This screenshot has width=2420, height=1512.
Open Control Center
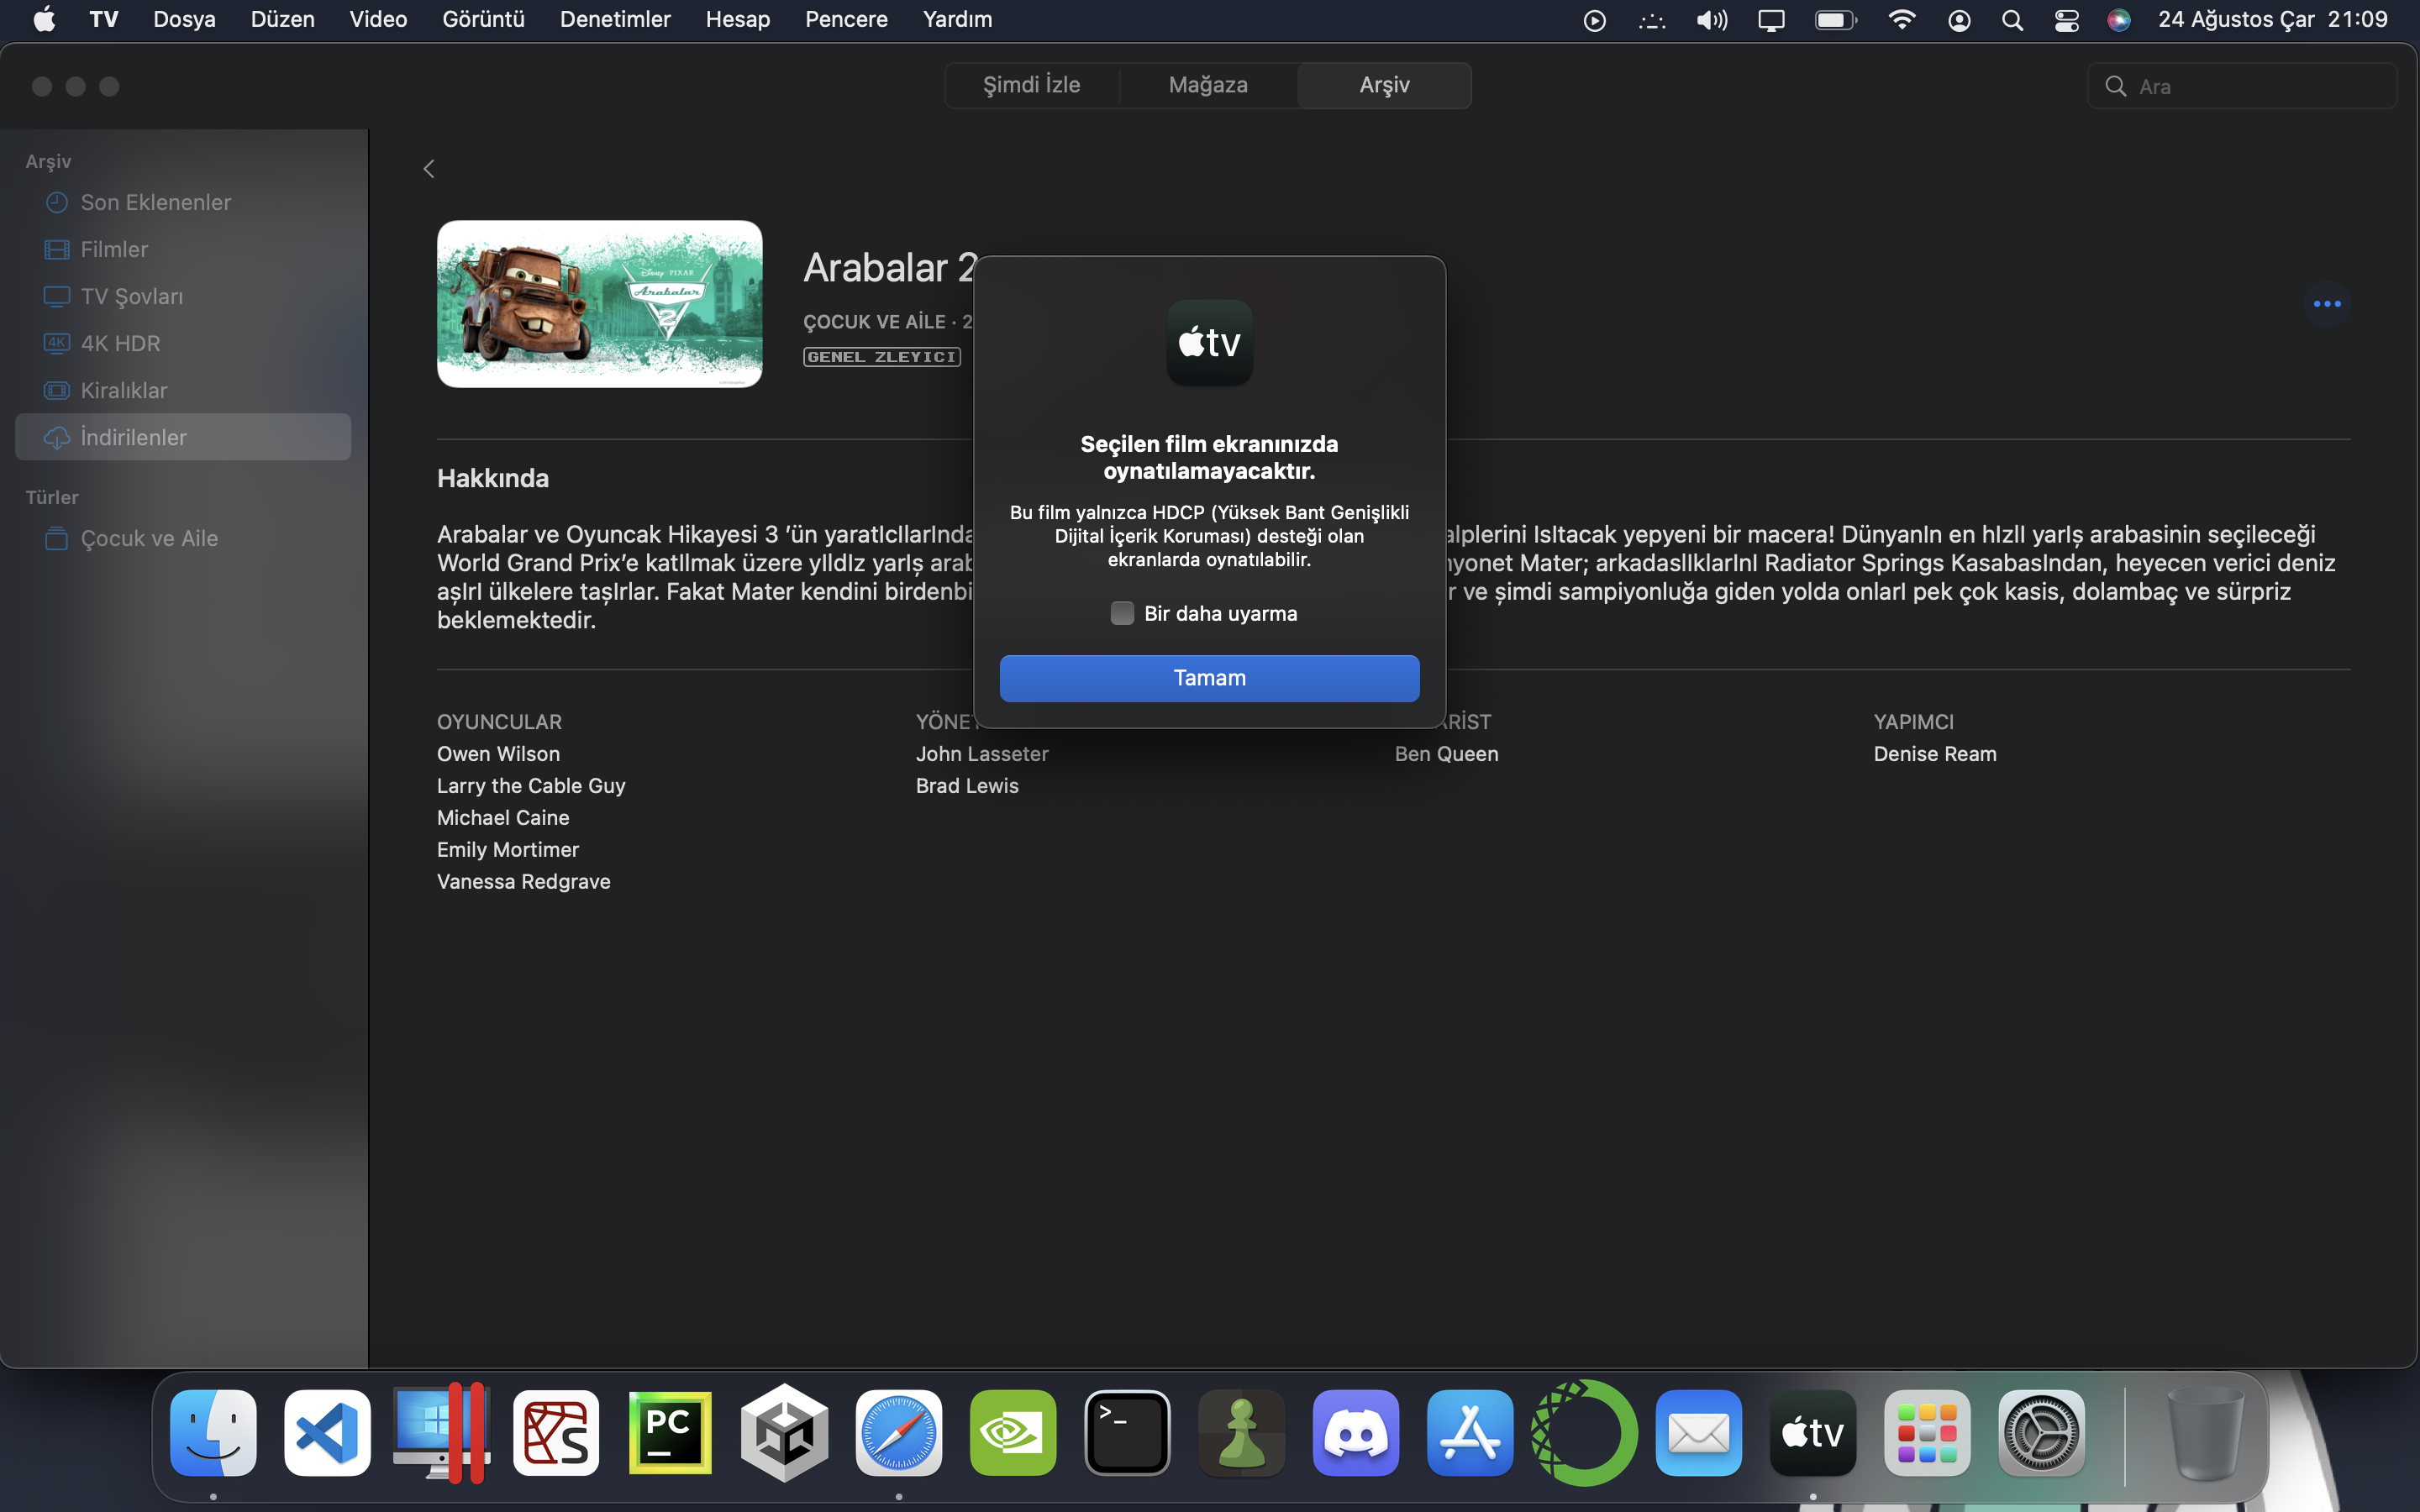click(2066, 20)
